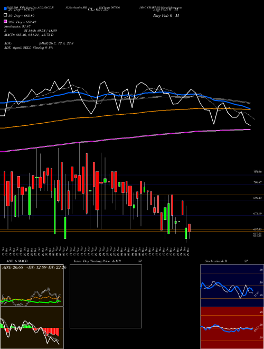
Task: Click the (MGR) 26.7, 12.9, 22.3 ADX values
Action: click(56, 43)
